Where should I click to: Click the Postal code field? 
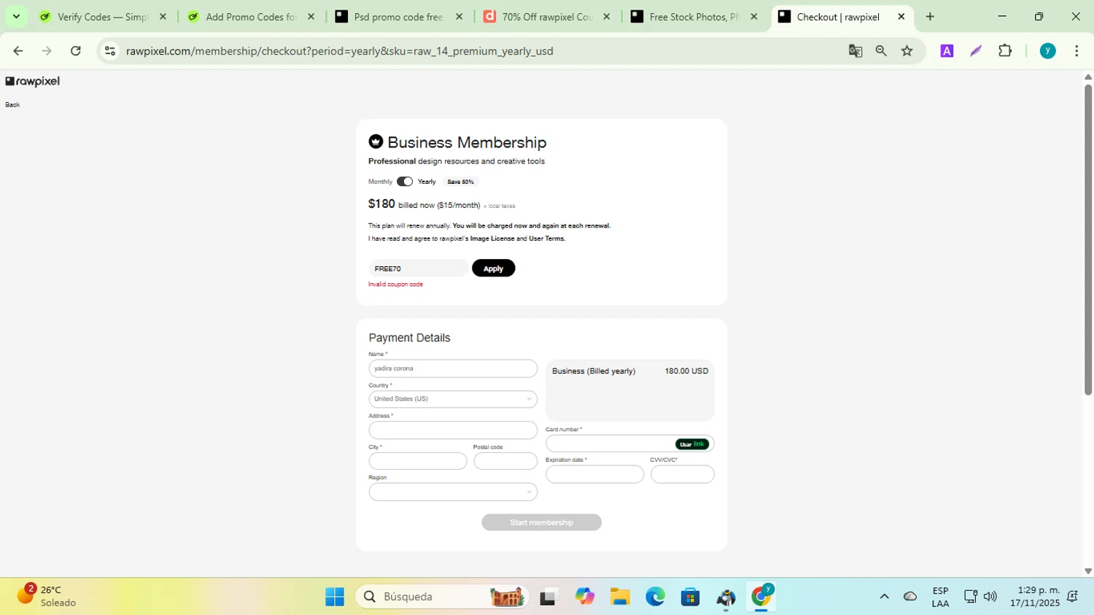tap(505, 461)
